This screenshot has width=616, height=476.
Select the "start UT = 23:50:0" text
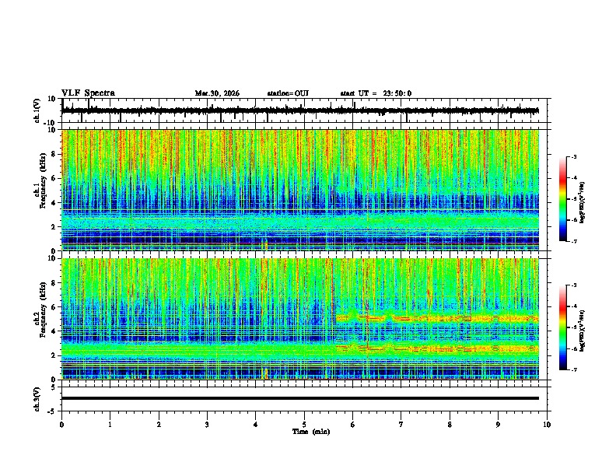coord(376,93)
